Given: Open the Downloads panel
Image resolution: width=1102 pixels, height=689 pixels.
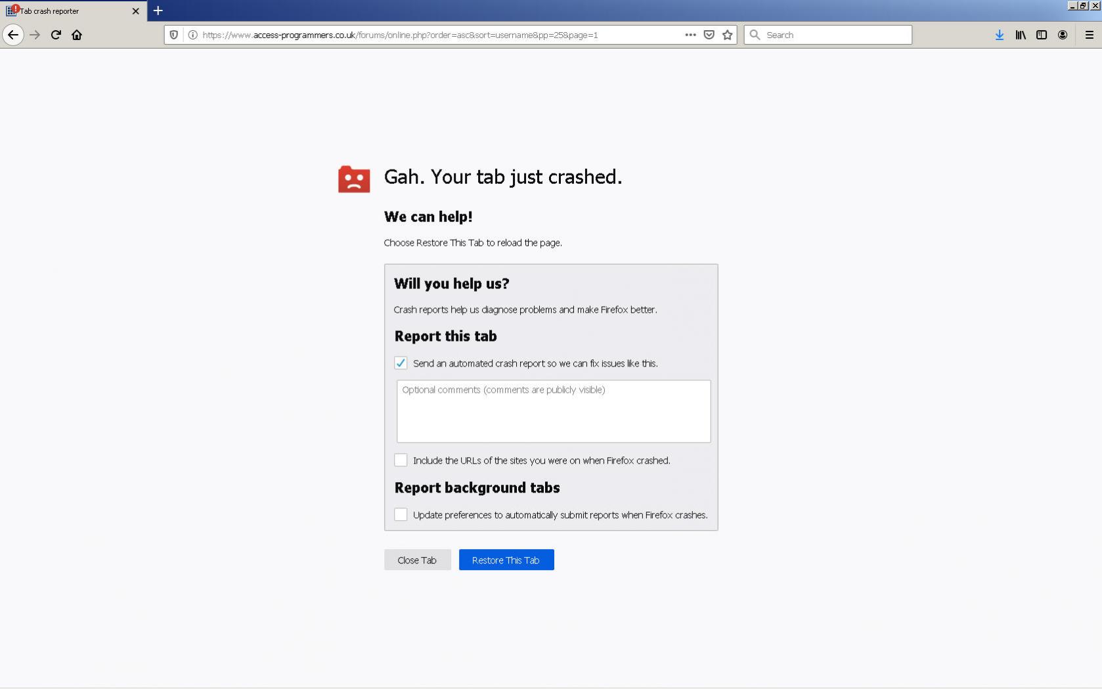Looking at the screenshot, I should tap(999, 35).
